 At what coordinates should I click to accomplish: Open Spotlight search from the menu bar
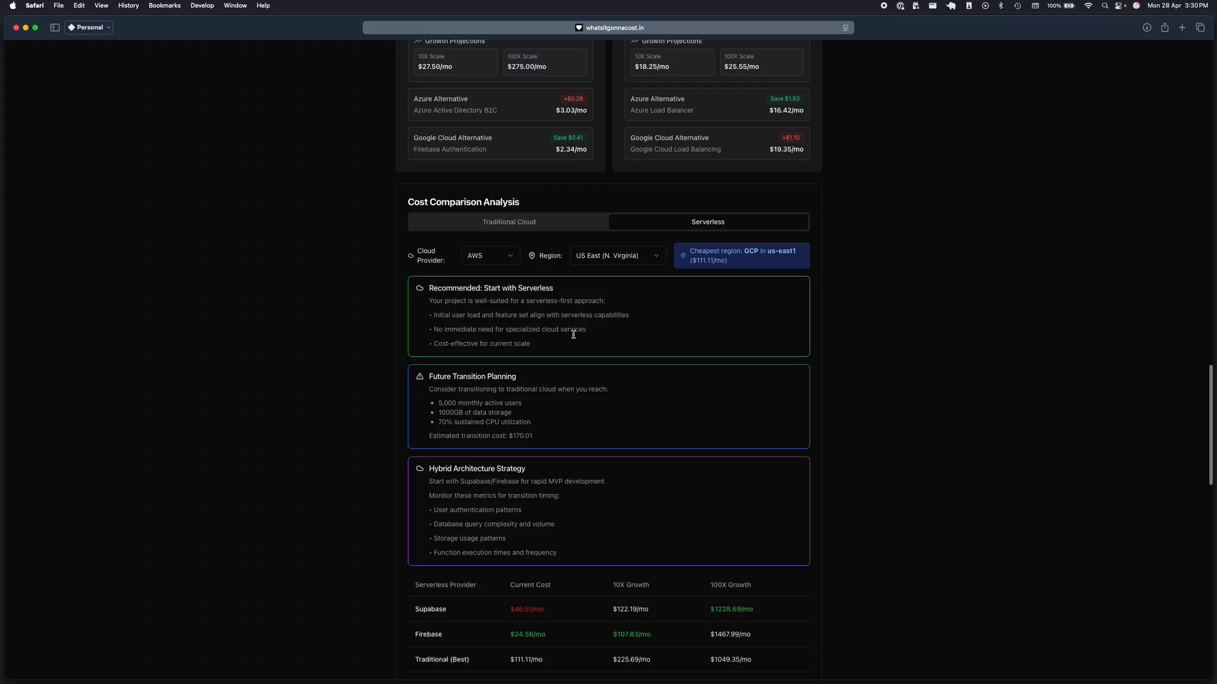coord(1105,5)
